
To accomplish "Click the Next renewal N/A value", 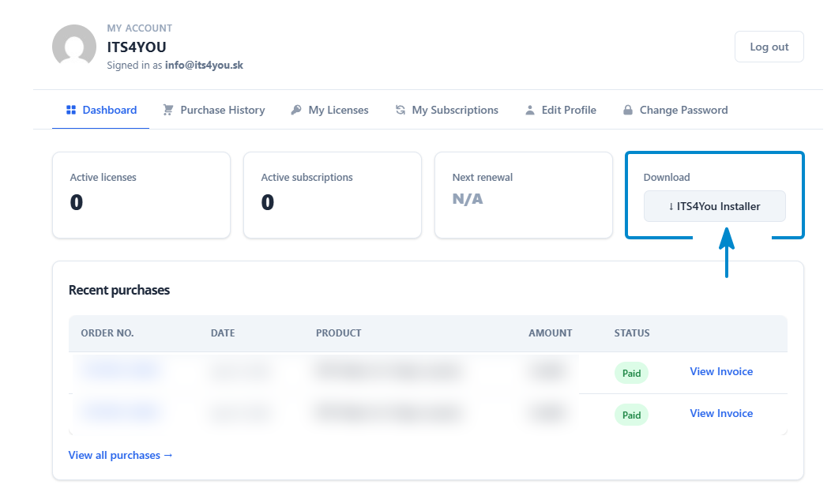I will coord(468,199).
